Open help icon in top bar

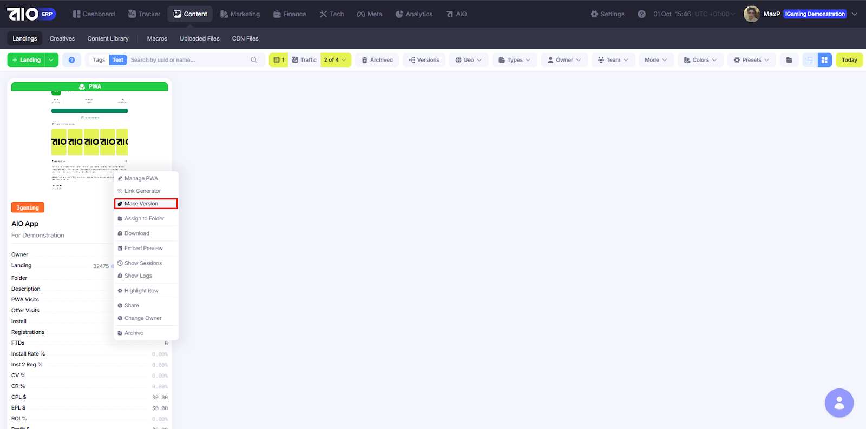pos(641,14)
